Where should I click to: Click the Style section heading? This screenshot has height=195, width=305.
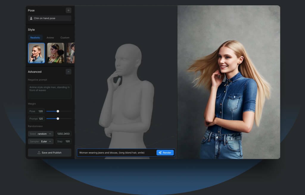[31, 30]
